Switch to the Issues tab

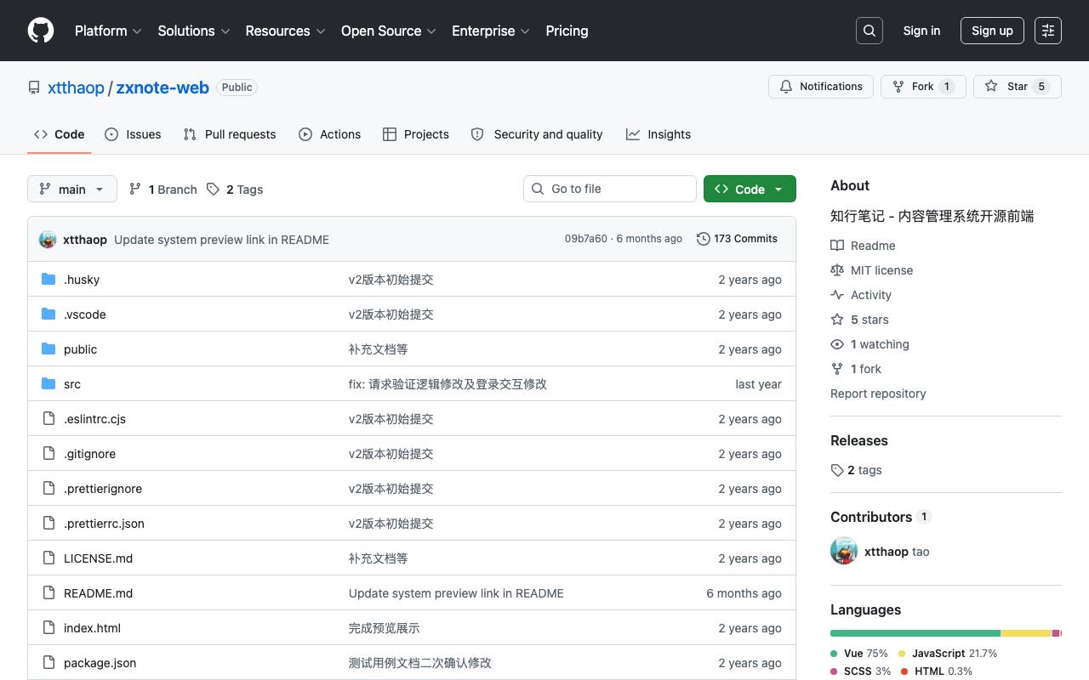(133, 134)
